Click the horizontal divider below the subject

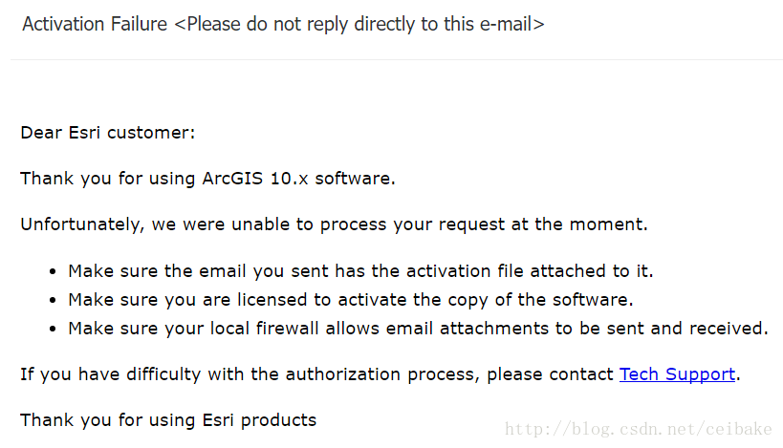point(397,59)
